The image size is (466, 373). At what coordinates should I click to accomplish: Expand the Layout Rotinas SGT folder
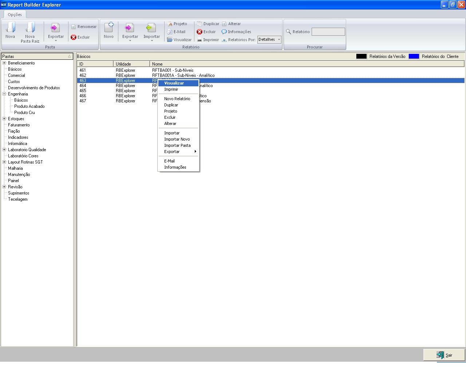(4, 162)
